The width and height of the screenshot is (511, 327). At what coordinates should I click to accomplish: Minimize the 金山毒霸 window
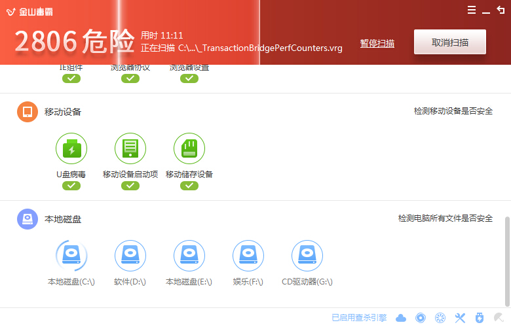pos(486,12)
